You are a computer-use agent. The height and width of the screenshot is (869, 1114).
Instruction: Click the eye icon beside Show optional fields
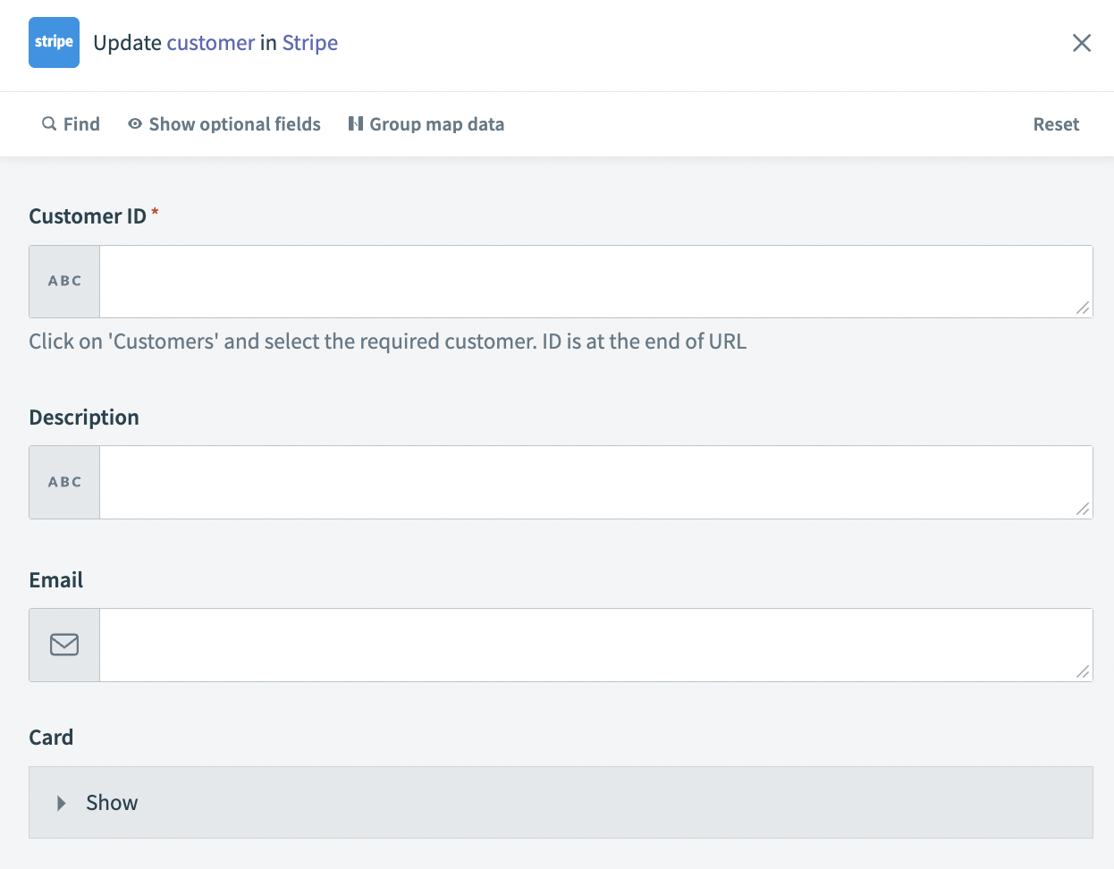pos(134,123)
